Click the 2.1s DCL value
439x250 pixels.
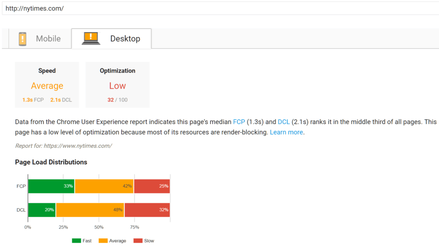[x=61, y=100]
